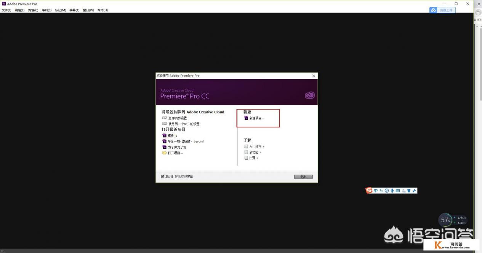The width and height of the screenshot is (482, 253).
Task: Click the folder icon beside 打开项目
Action: [164, 153]
